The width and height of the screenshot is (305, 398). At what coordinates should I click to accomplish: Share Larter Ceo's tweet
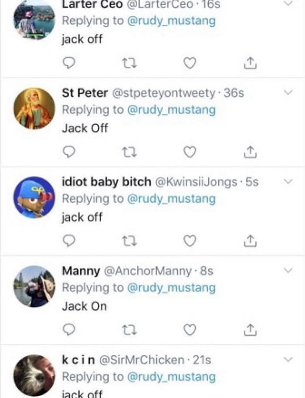tap(249, 64)
